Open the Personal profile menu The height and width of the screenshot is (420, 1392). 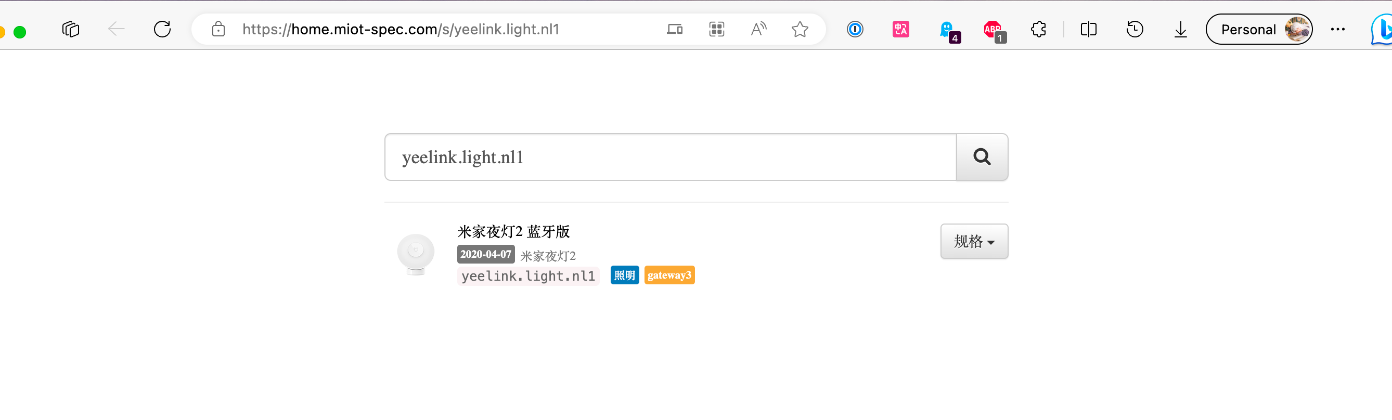(x=1258, y=29)
